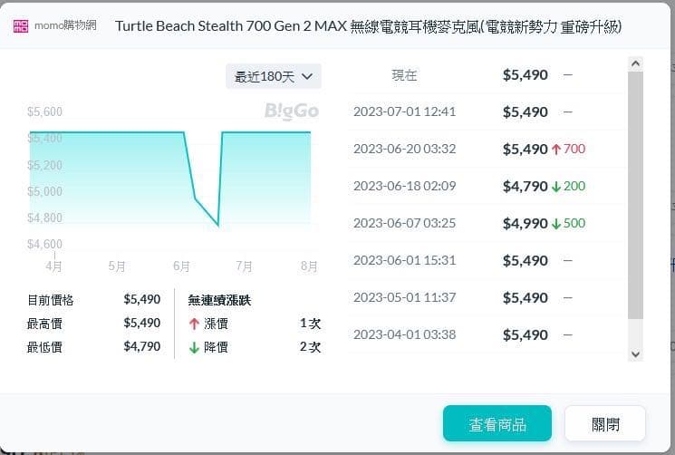Click the 降價 count 2次
Viewport: 675px width, 455px height.
pyautogui.click(x=310, y=347)
